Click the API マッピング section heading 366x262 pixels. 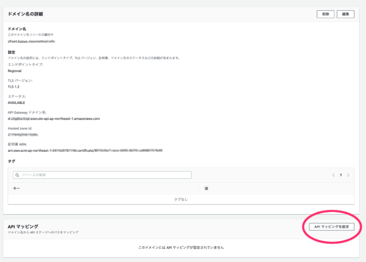coord(23,227)
